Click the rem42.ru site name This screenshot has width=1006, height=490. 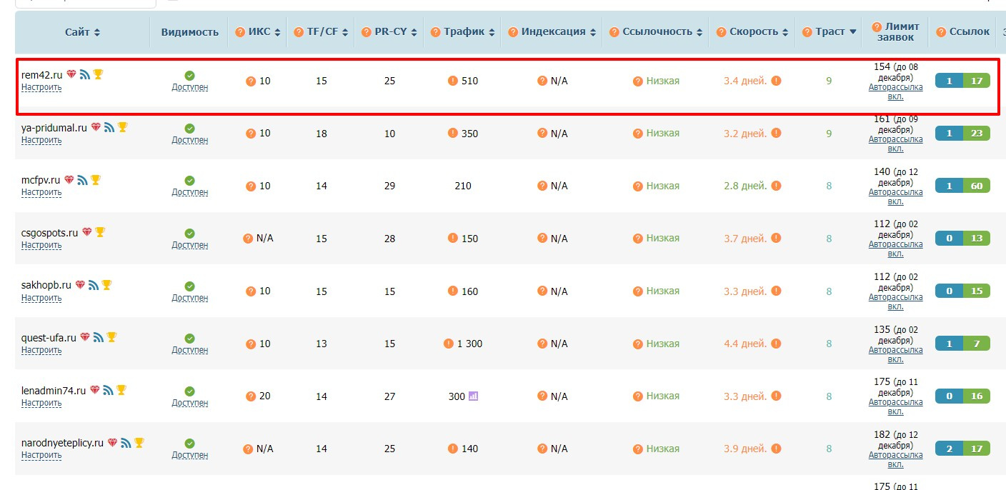[x=42, y=75]
